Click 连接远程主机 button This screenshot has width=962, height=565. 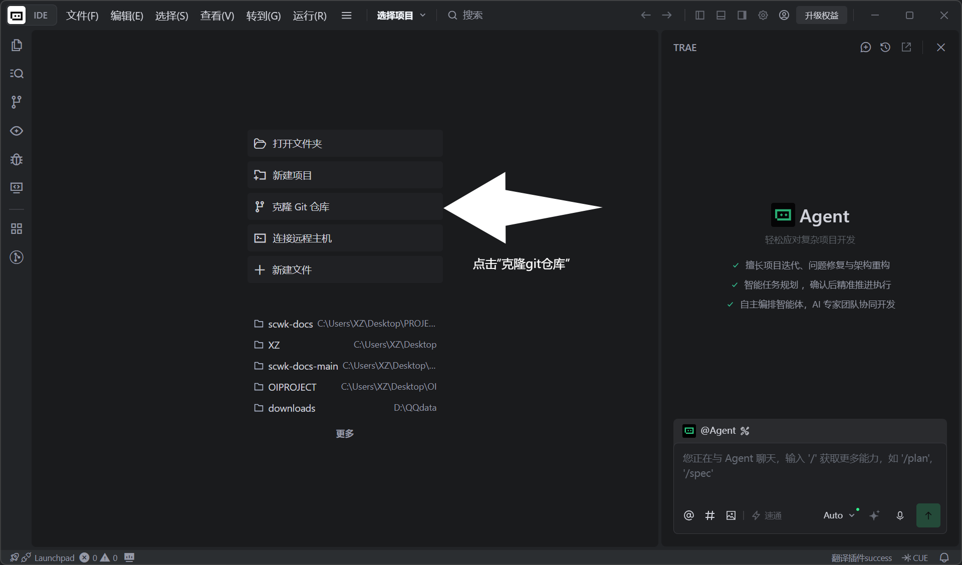click(x=345, y=238)
